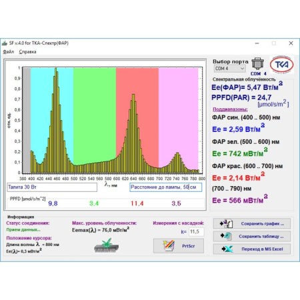
Task: Click the COM port connector icon
Action: [x=257, y=64]
